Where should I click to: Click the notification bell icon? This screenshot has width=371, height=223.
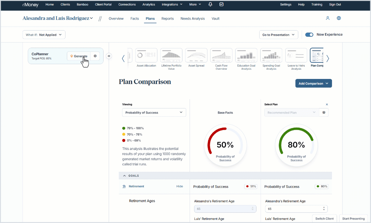(210, 4)
